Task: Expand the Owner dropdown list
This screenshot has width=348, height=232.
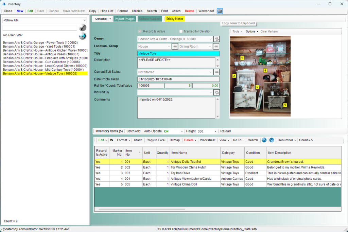Action: tap(210, 39)
